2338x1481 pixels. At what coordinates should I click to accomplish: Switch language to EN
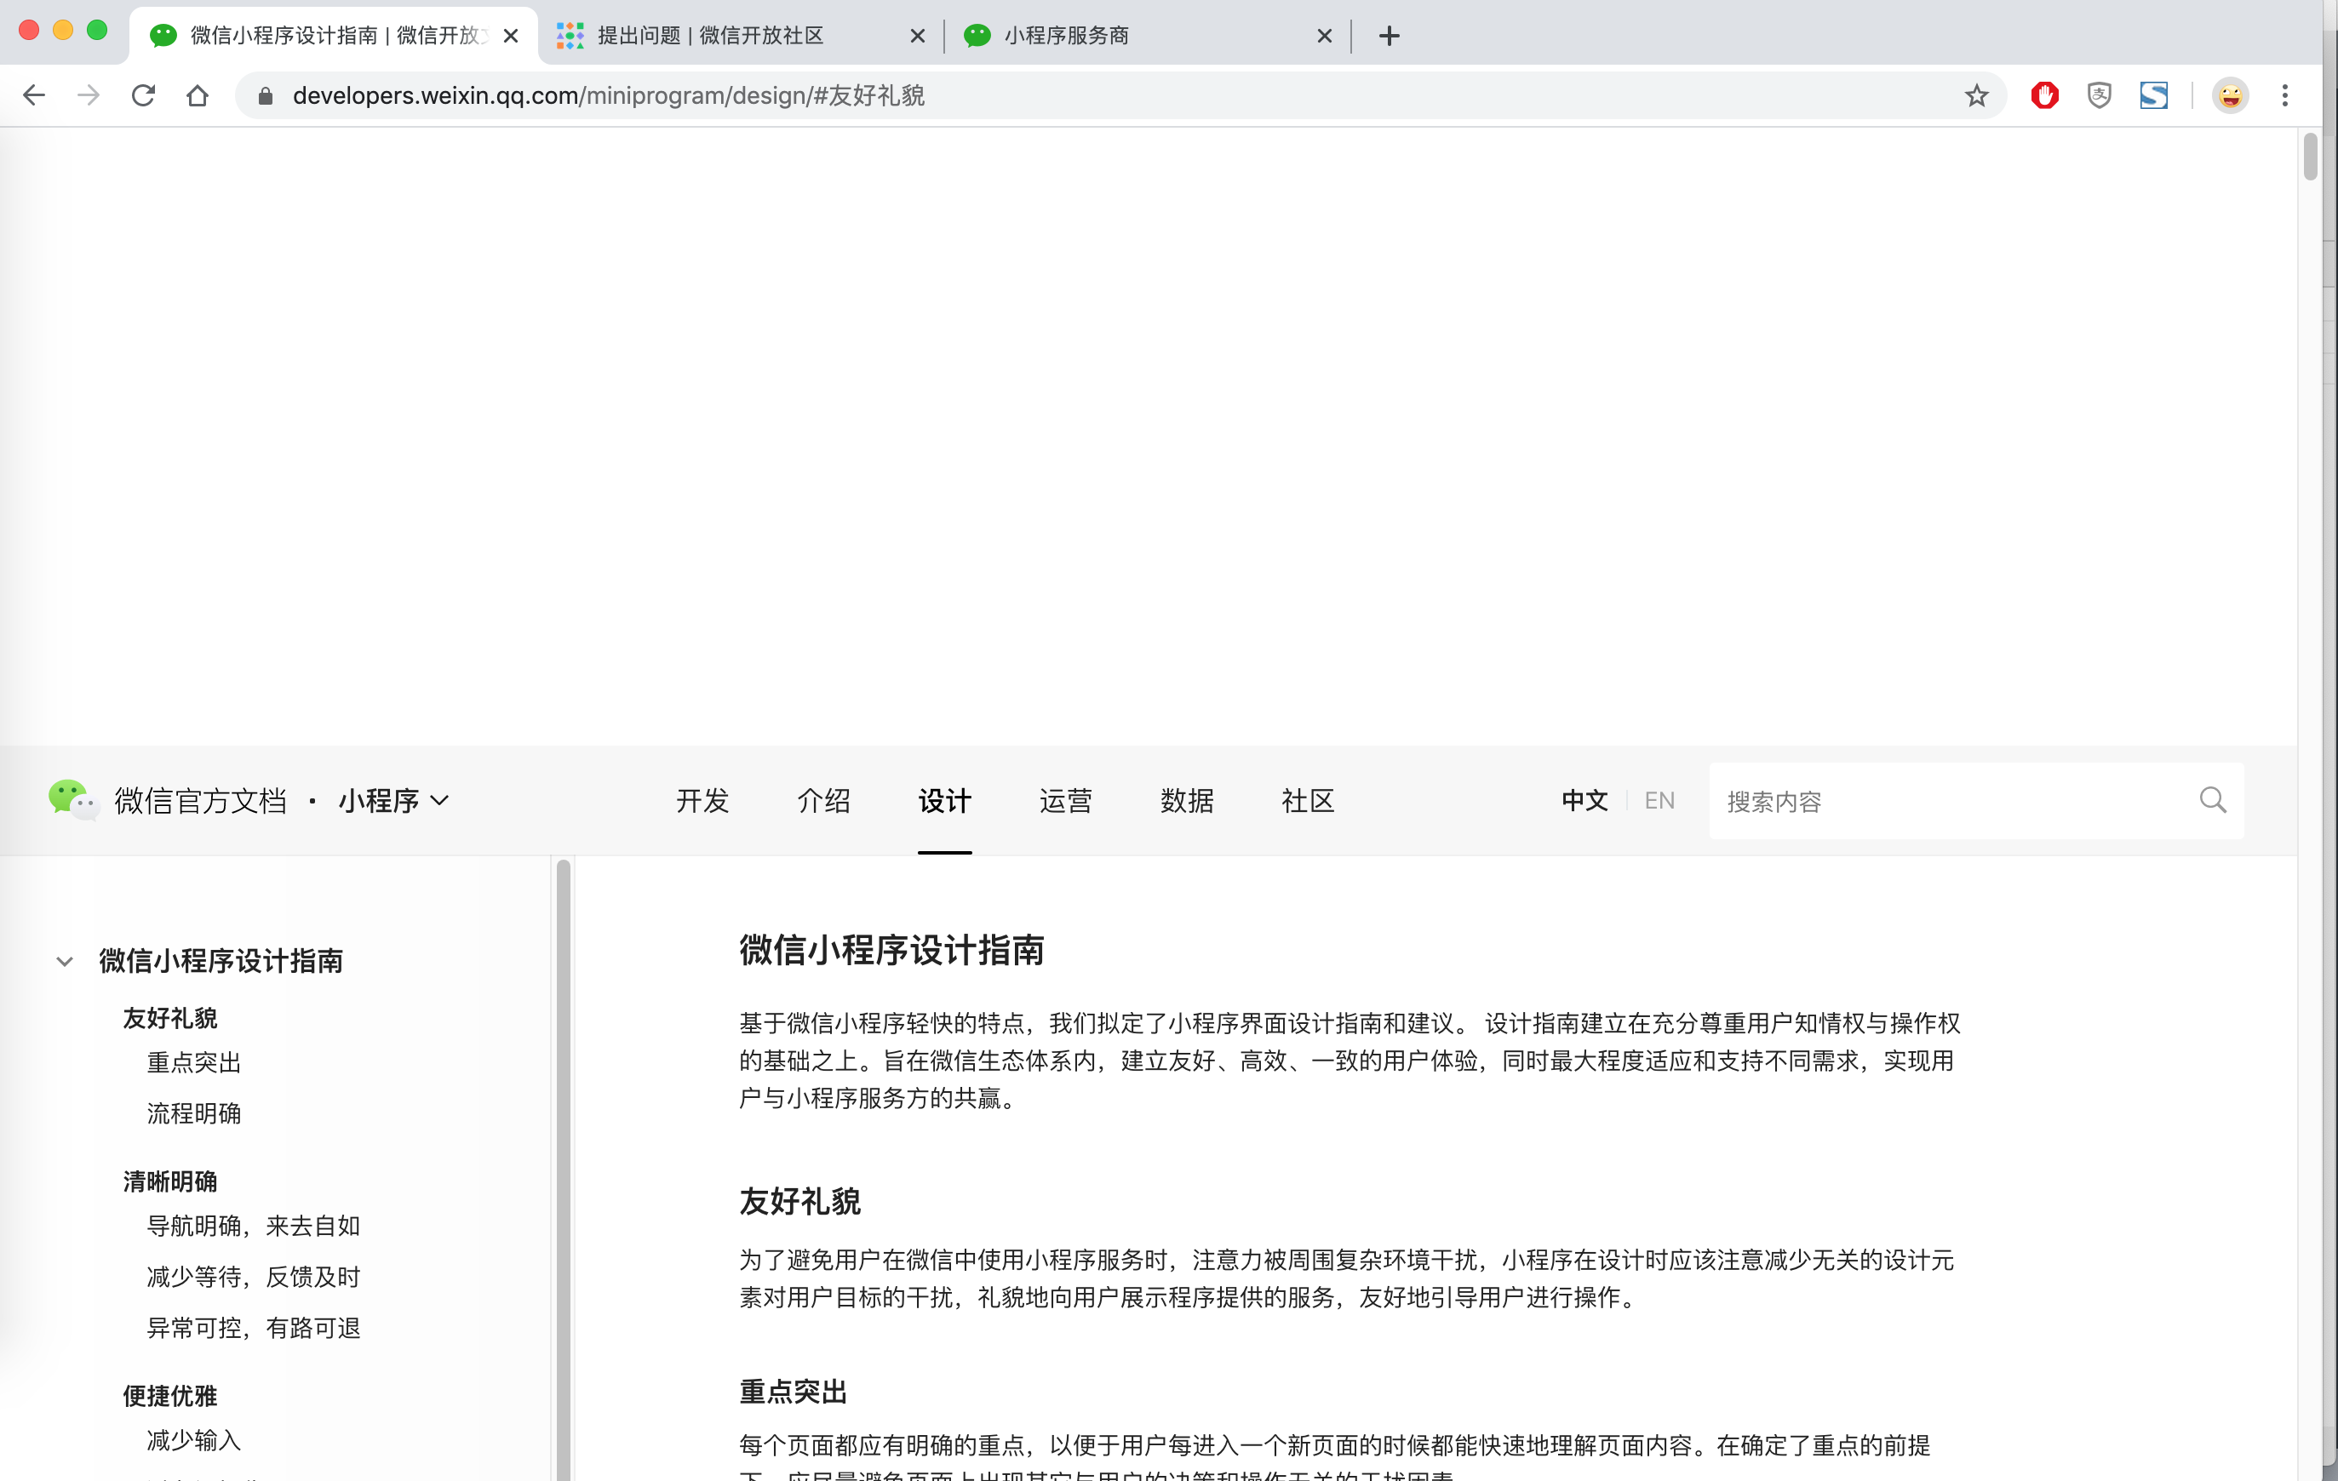(1659, 801)
